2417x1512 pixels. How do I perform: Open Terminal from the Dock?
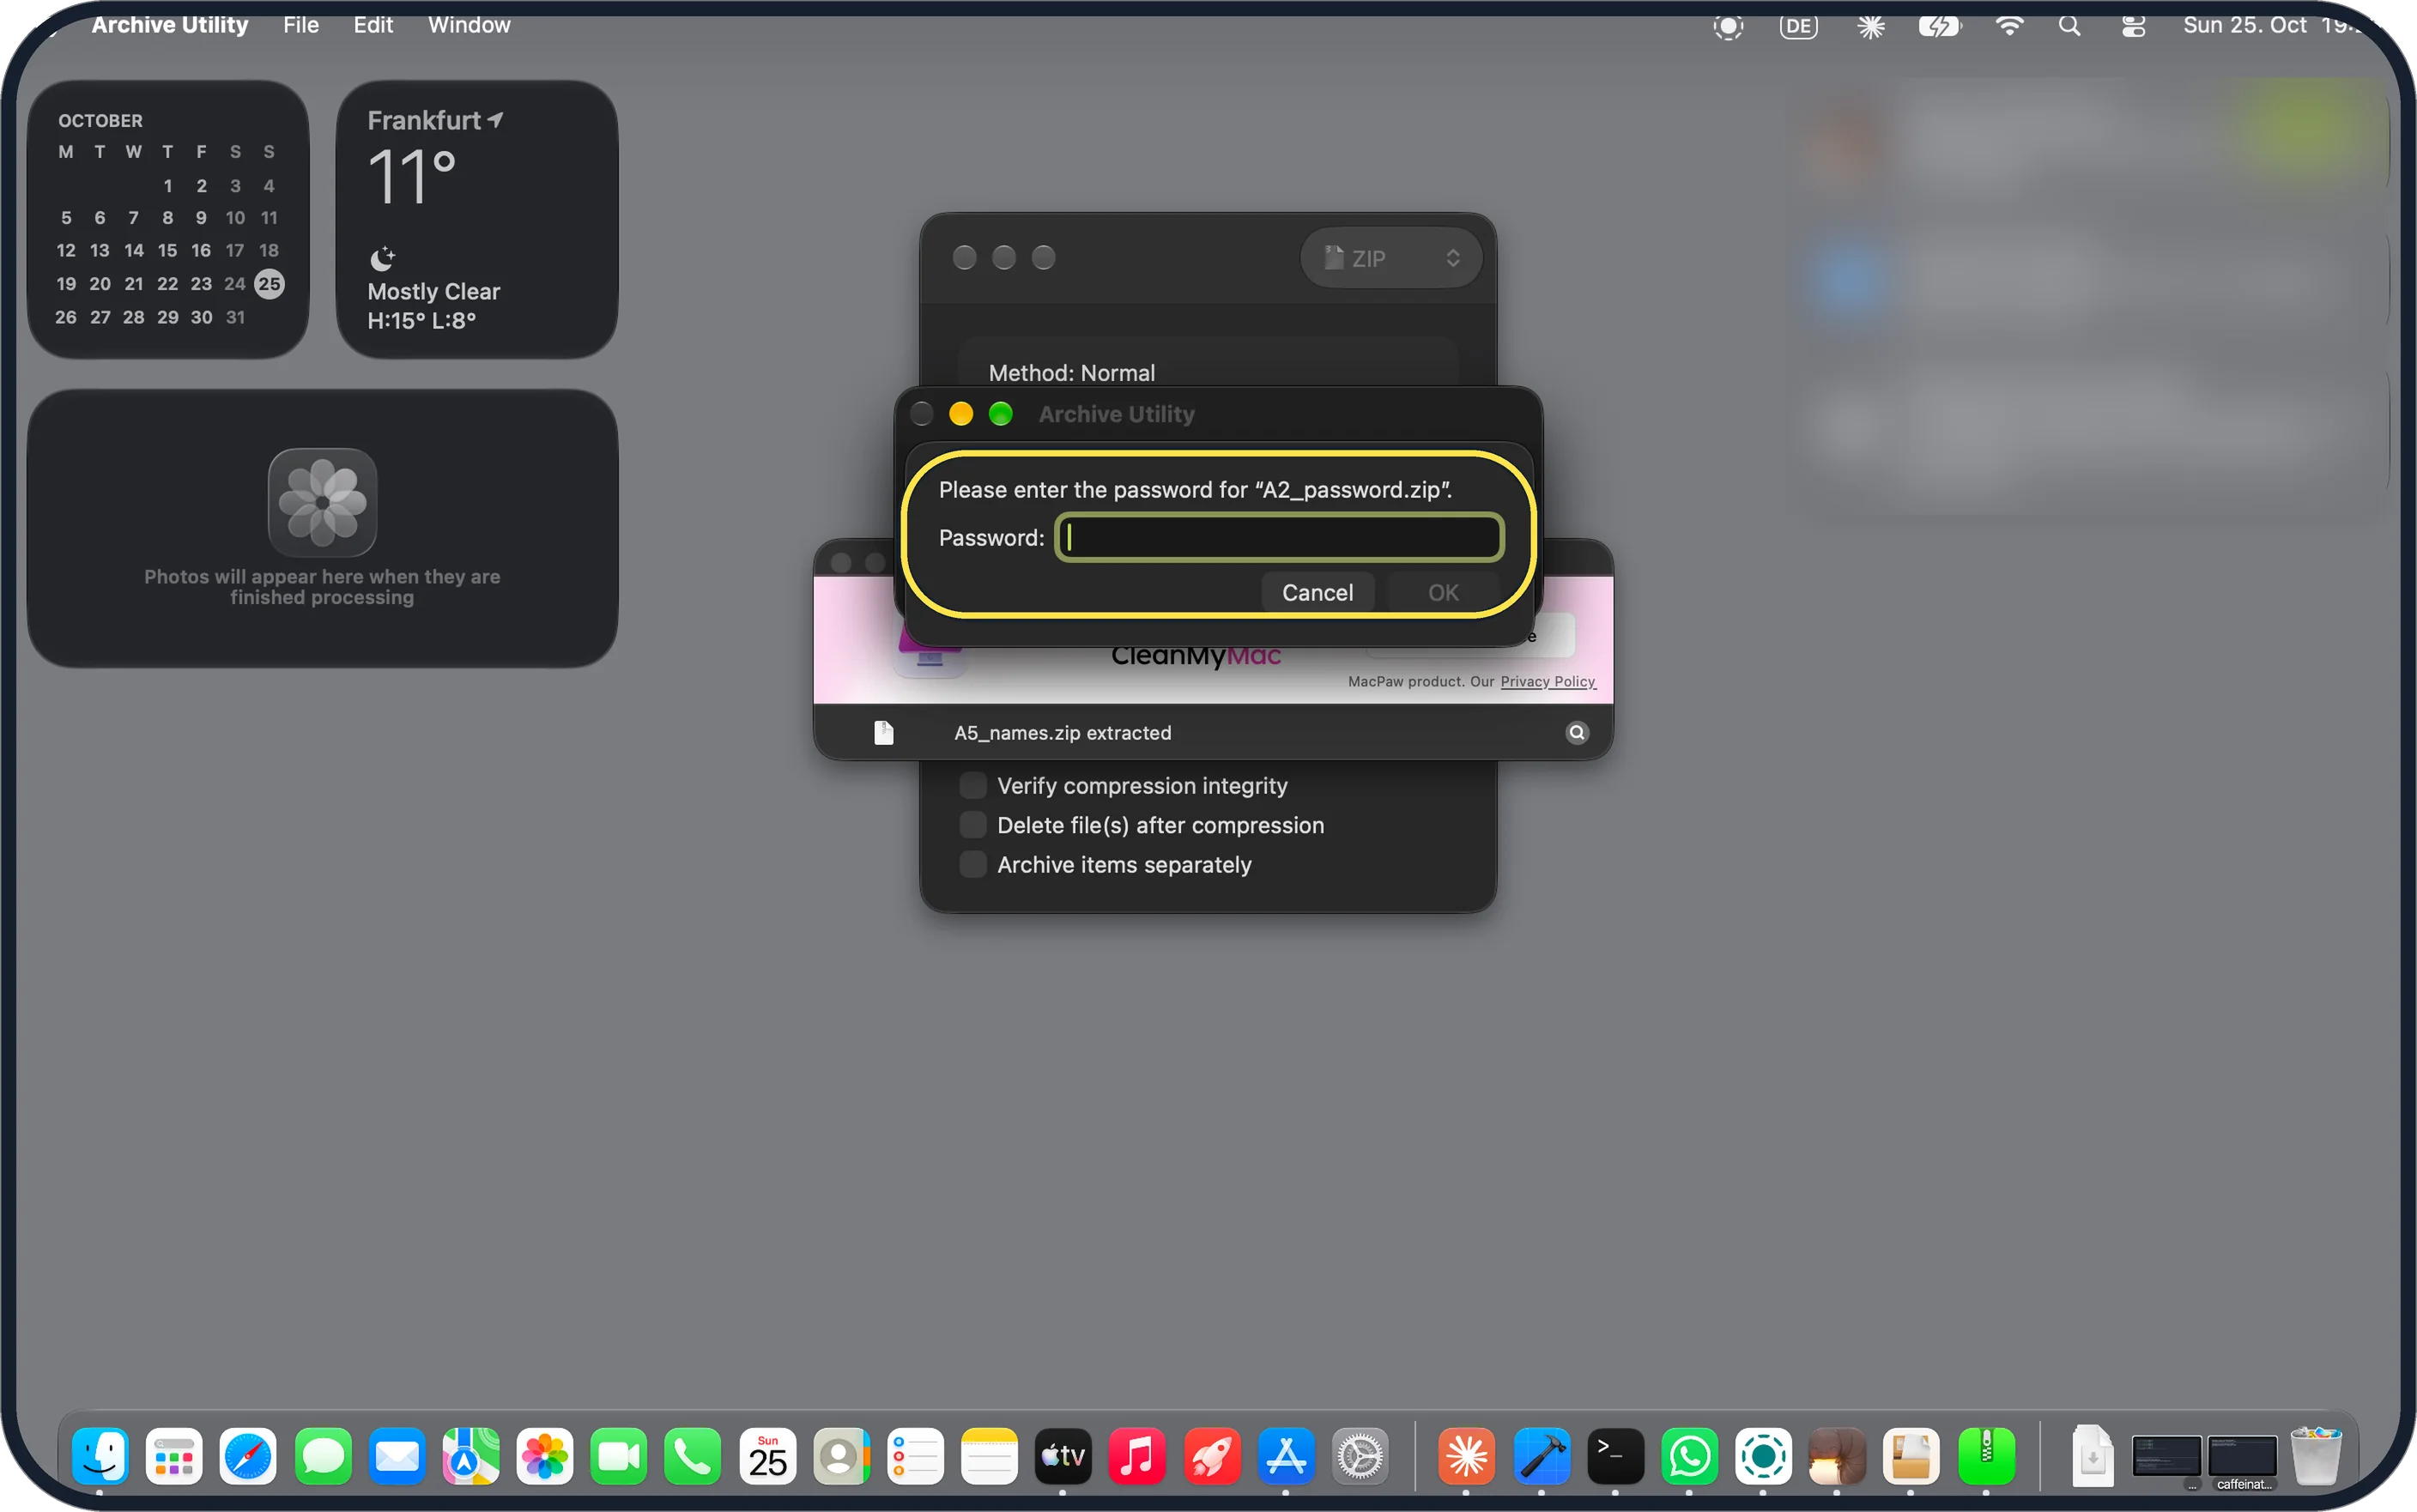point(1615,1455)
